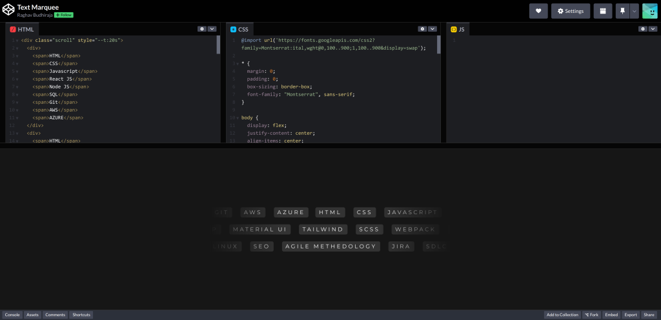
Task: Collapse the code fold on HTML line 2
Action: point(17,48)
